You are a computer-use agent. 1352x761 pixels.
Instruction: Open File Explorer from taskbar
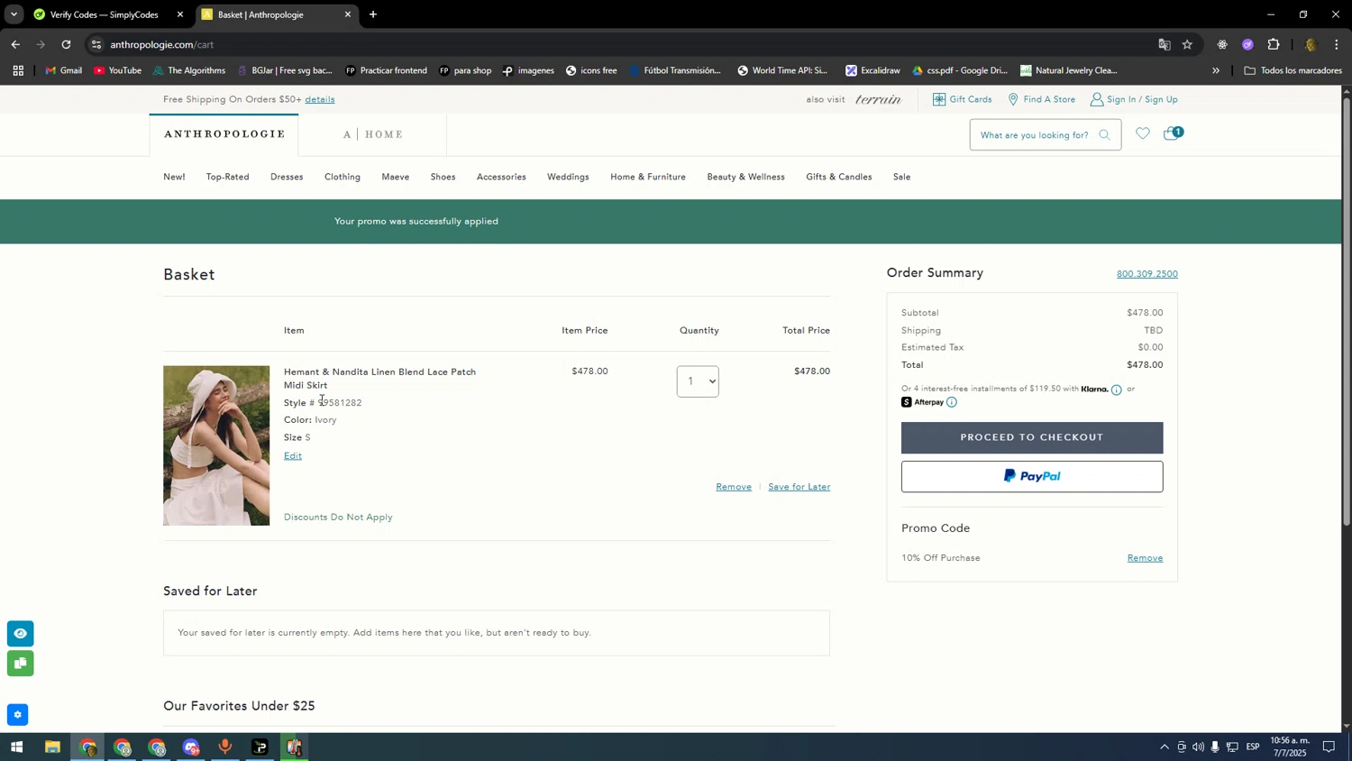52,747
